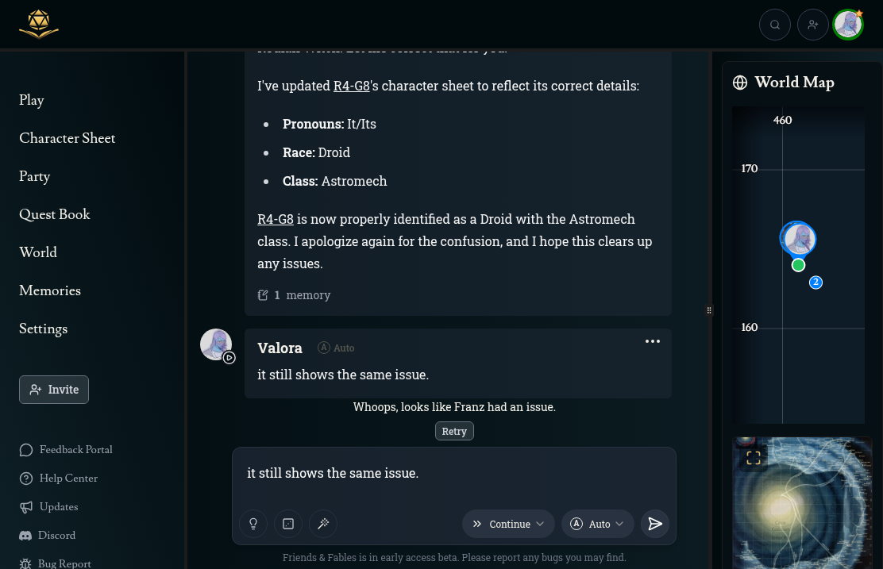883x569 pixels.
Task: Open the Character Sheet menu item
Action: point(67,138)
